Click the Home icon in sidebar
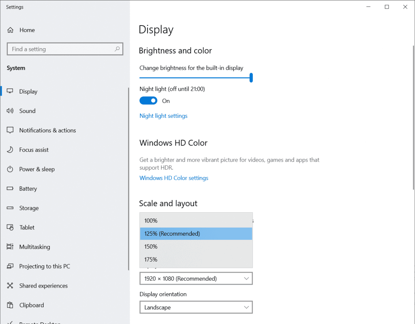The height and width of the screenshot is (324, 415). [x=10, y=30]
